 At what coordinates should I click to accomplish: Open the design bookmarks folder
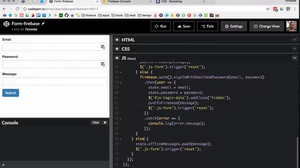[144, 15]
